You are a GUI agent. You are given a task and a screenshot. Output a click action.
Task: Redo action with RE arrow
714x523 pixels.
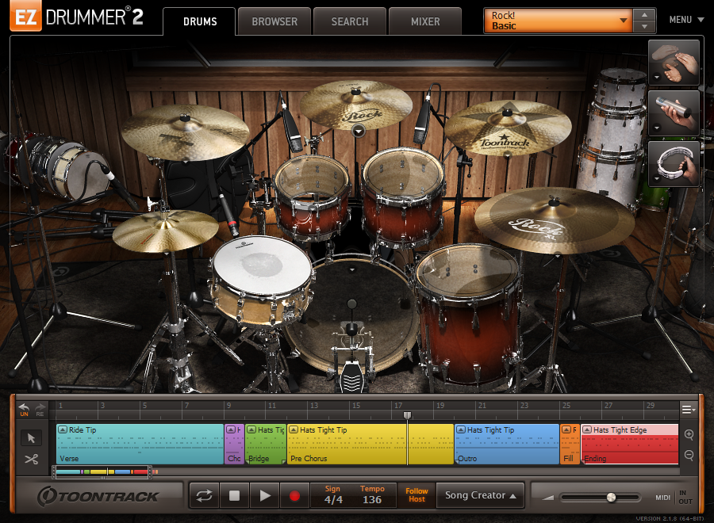pos(40,410)
